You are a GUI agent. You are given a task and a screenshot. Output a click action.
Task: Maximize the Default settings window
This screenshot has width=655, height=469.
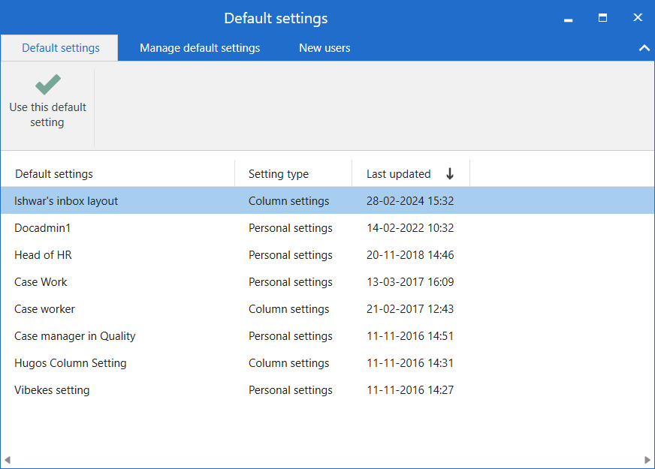602,17
